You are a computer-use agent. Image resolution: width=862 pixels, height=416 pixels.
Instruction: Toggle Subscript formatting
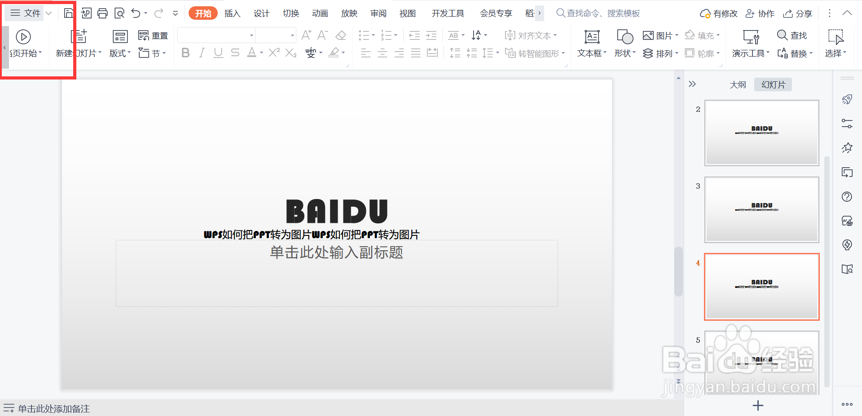click(x=291, y=53)
